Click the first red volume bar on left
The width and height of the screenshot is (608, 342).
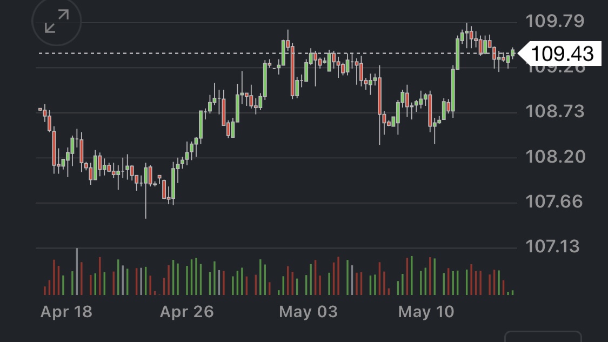pos(45,290)
